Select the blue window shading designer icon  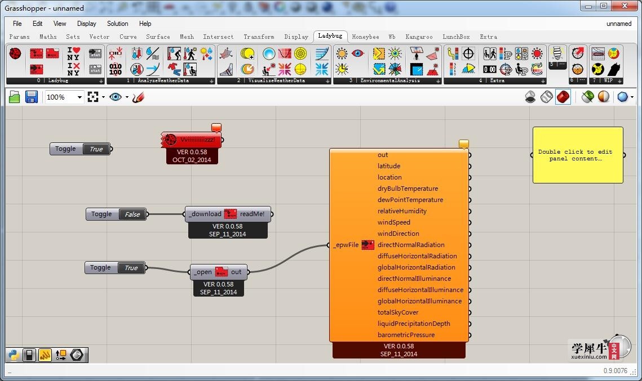point(417,69)
